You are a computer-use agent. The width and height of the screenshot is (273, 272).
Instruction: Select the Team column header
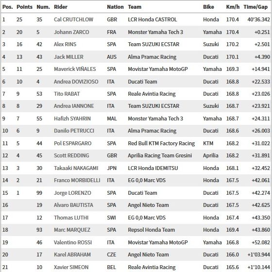point(135,7)
